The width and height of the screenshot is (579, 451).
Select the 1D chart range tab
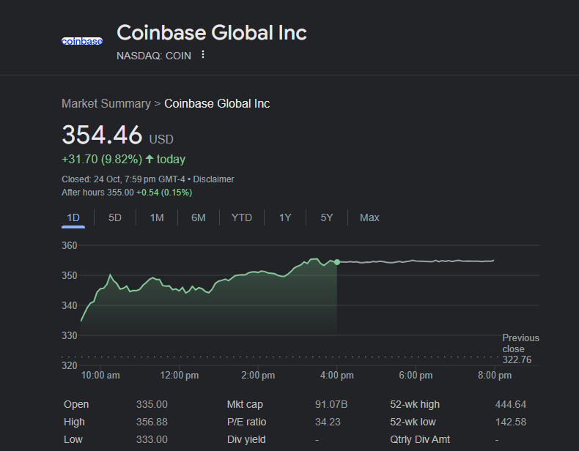click(x=73, y=217)
